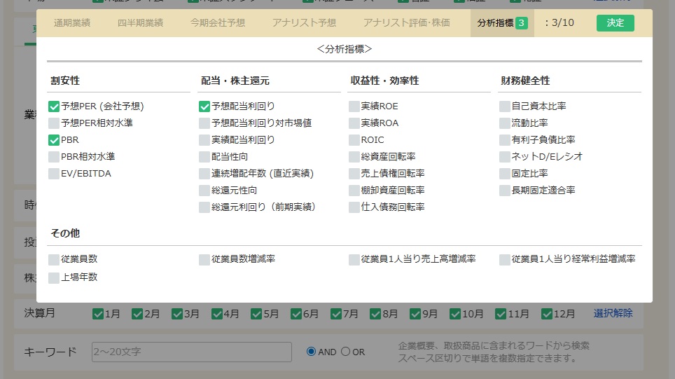Screen dimensions: 675x379
Task: Select the 今期会社予想 tab
Action: click(x=218, y=23)
